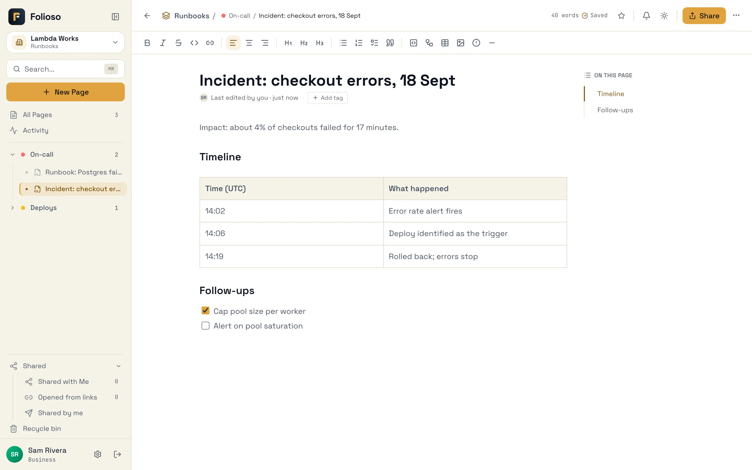Image resolution: width=752 pixels, height=470 pixels.
Task: Open notifications bell
Action: (646, 16)
